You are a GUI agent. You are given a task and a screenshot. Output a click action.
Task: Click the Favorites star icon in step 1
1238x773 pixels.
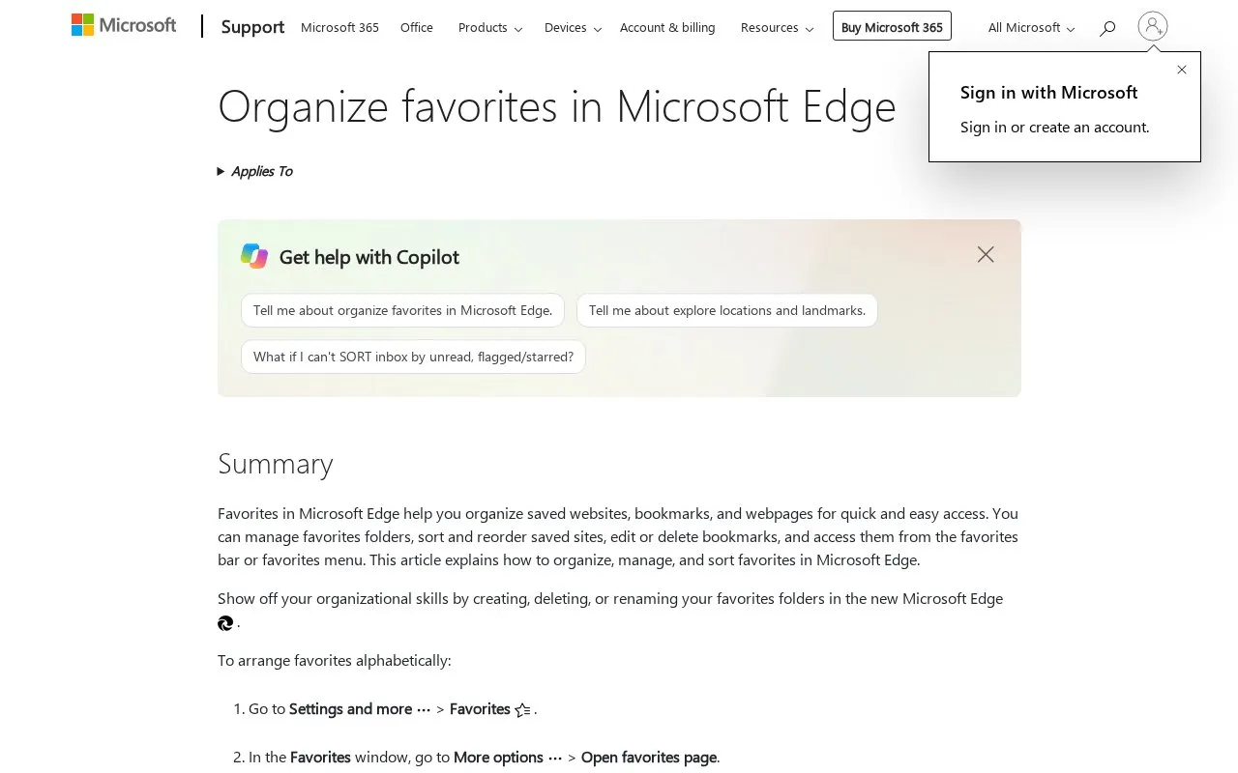[x=522, y=710]
